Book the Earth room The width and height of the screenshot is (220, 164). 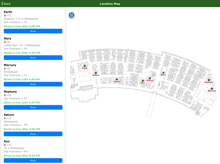point(33,31)
